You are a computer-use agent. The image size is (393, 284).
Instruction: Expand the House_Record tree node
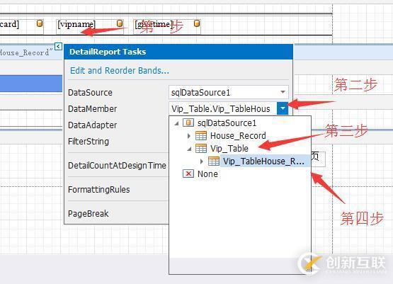[189, 136]
